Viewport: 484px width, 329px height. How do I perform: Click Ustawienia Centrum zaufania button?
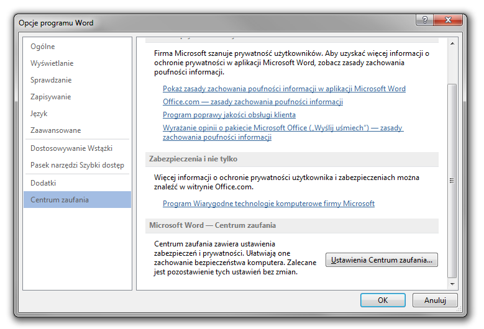point(381,260)
